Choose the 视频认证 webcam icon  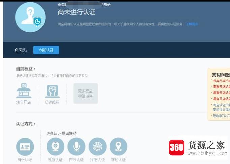[x=55, y=146]
